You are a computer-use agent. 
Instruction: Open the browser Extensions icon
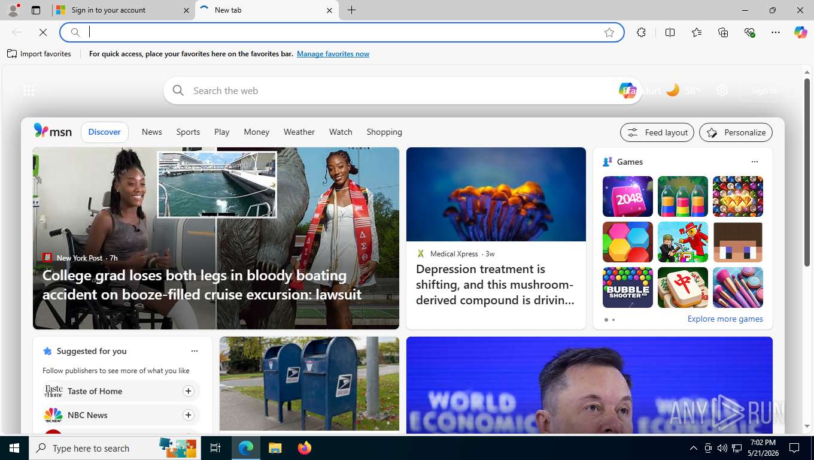coord(641,32)
